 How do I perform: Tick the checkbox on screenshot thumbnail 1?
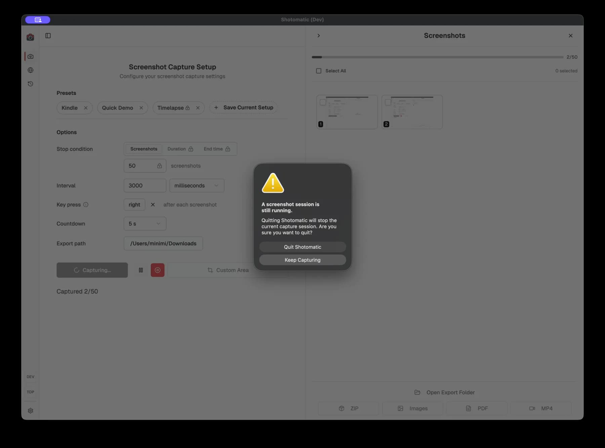tap(323, 102)
